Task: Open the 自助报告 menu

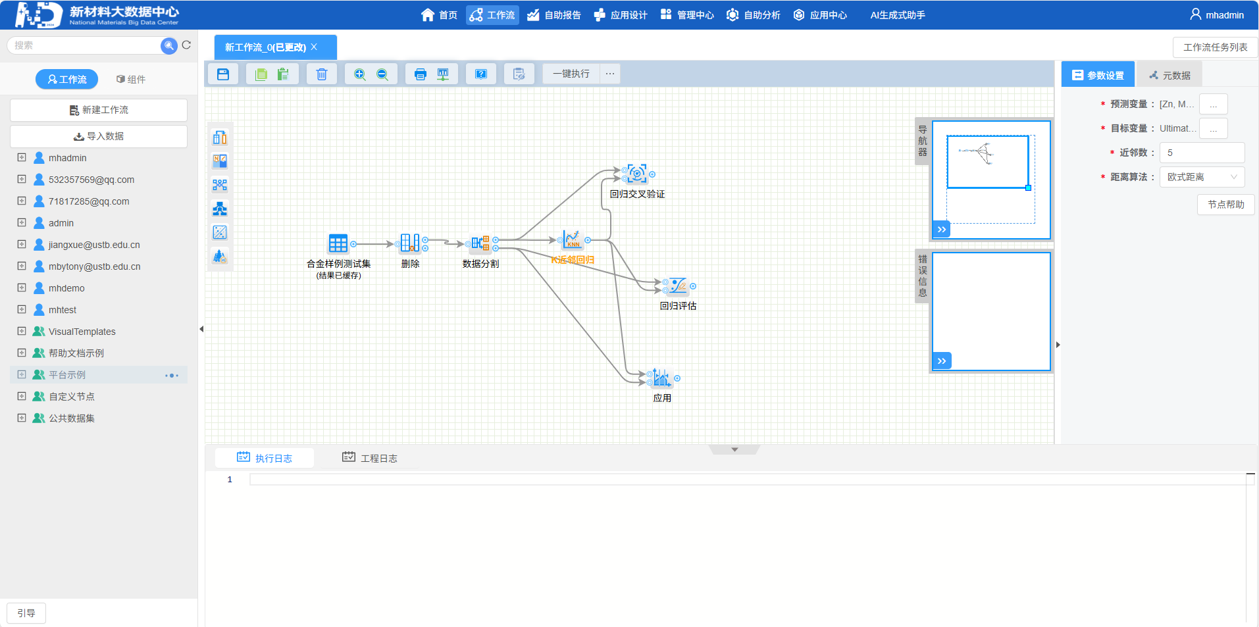Action: (x=554, y=15)
